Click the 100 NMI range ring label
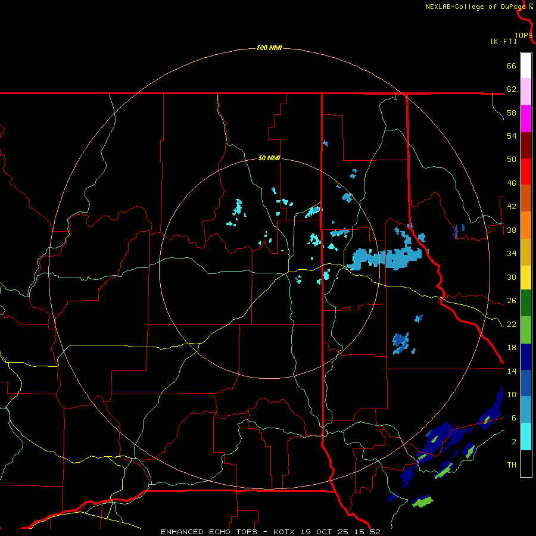 269,48
